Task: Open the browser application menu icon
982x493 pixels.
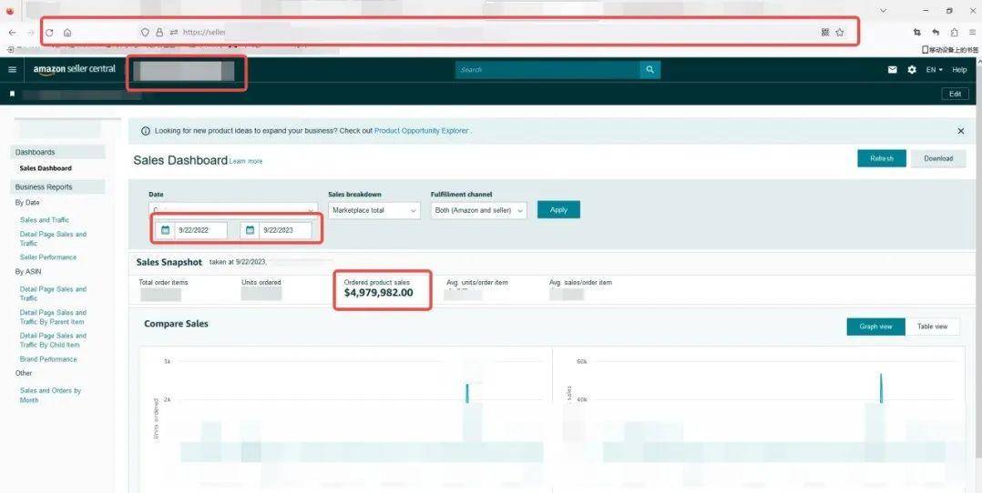Action: (972, 33)
